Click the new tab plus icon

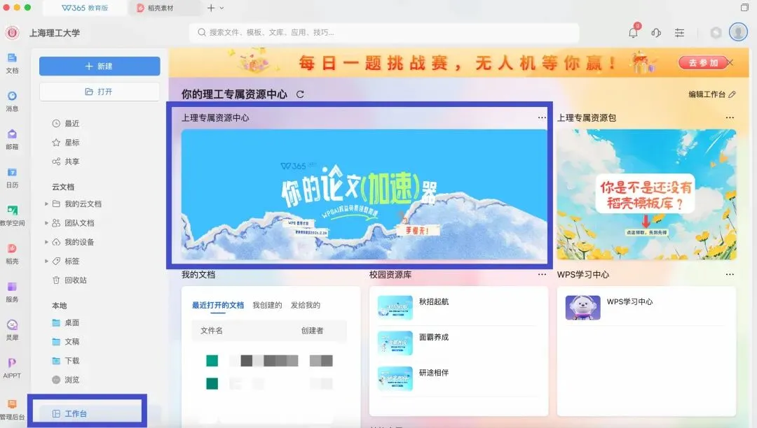[x=210, y=8]
